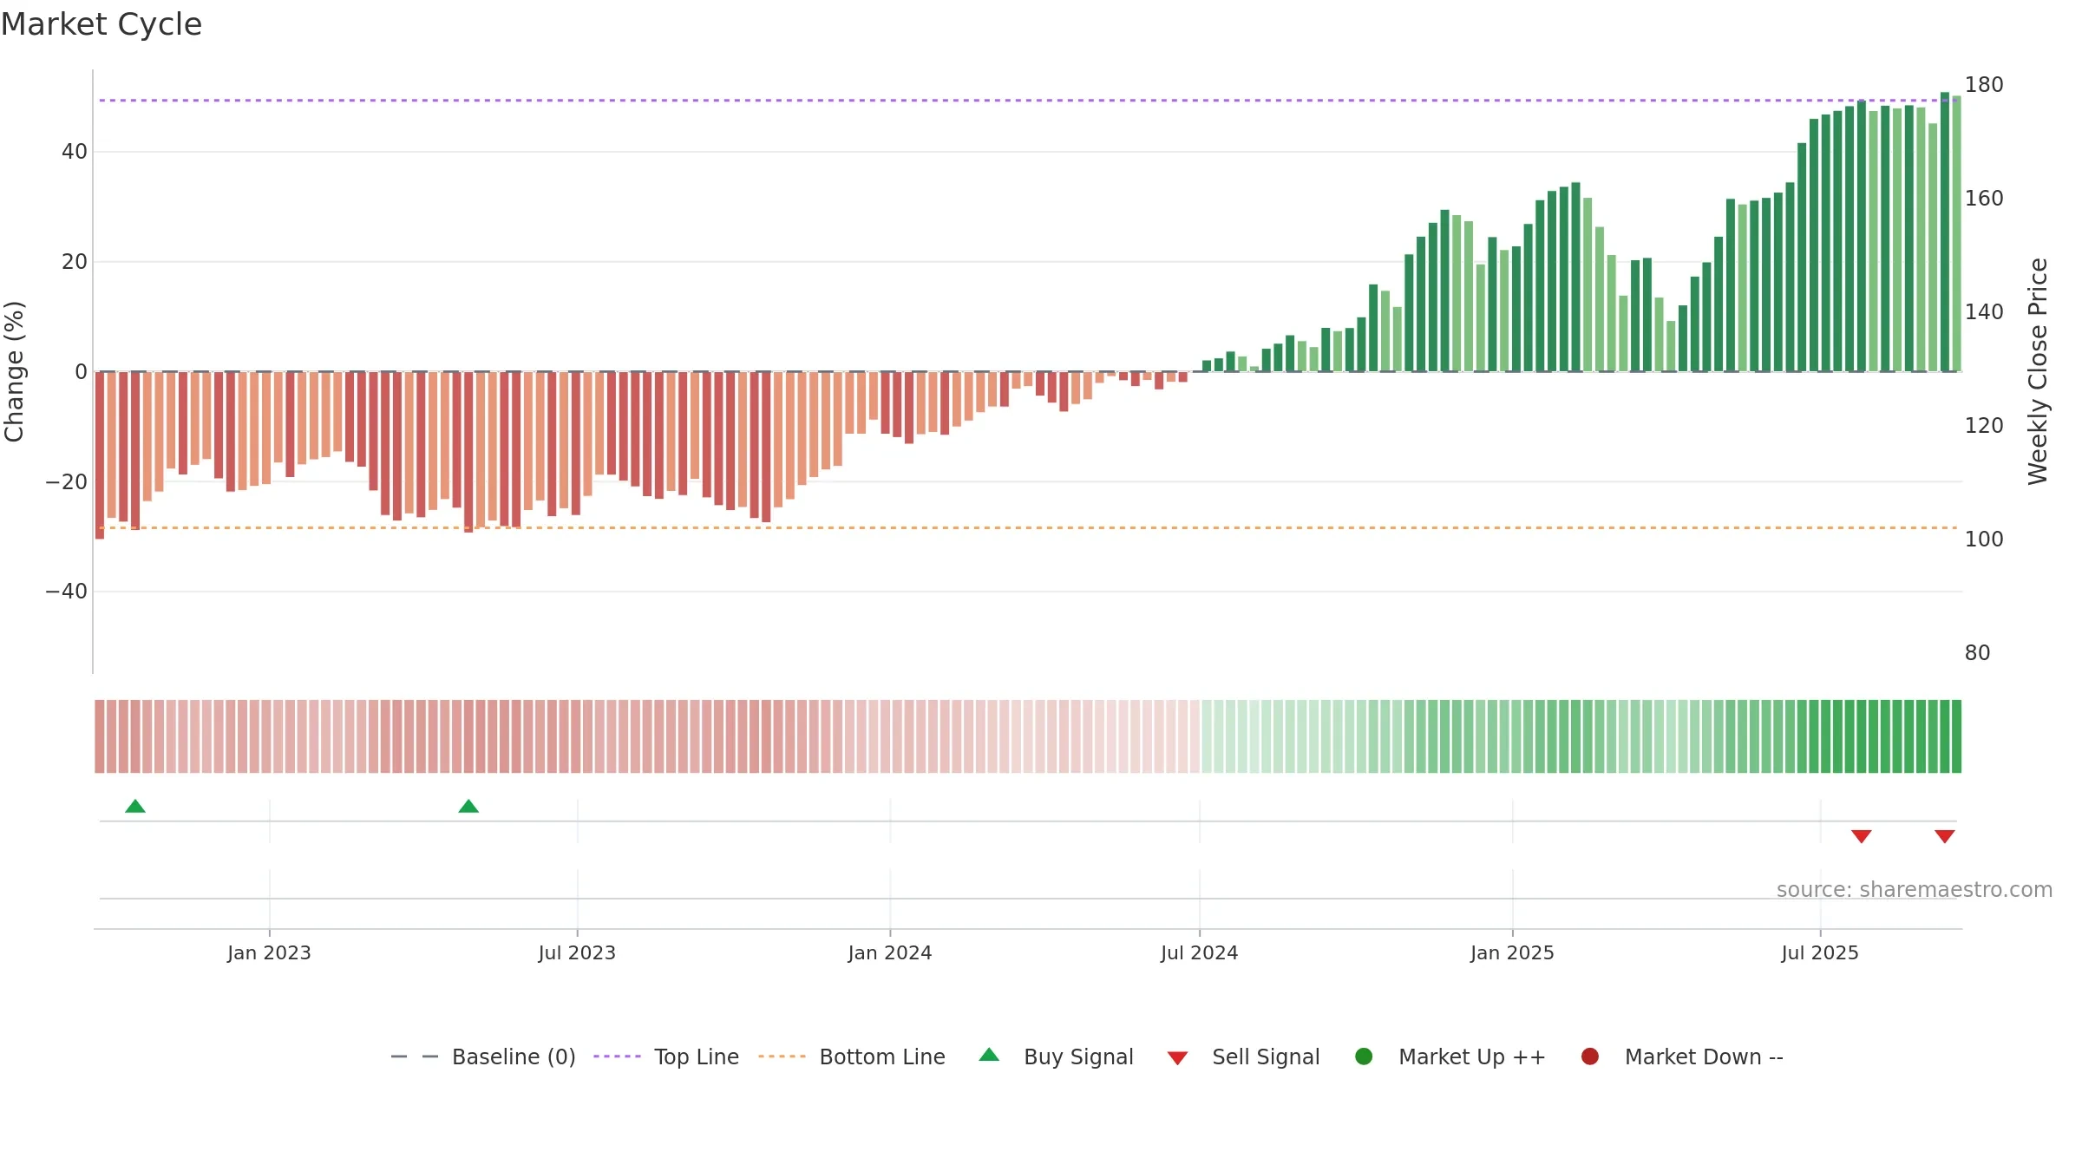
Task: Toggle the Bottom Line legend entry
Action: click(x=852, y=1057)
